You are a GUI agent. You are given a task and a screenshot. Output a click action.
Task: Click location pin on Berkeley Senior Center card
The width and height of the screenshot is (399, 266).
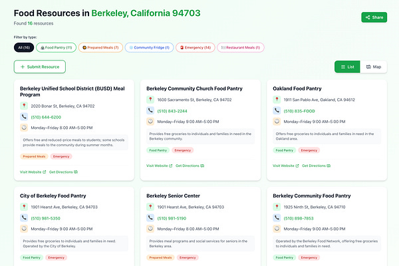pos(150,207)
